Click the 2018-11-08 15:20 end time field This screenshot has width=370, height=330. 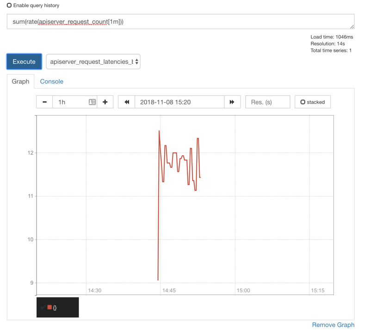click(179, 102)
